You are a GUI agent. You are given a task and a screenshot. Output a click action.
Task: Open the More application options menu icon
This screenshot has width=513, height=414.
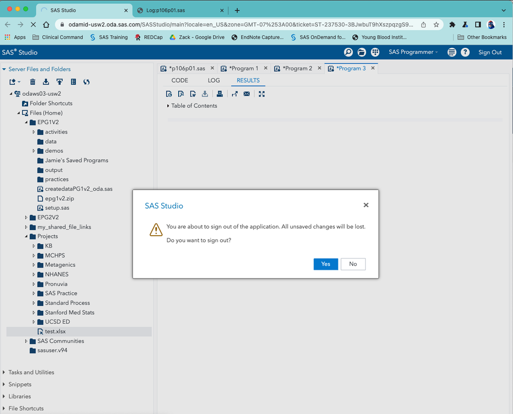click(x=452, y=52)
